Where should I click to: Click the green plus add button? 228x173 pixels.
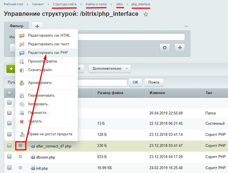(x=11, y=69)
